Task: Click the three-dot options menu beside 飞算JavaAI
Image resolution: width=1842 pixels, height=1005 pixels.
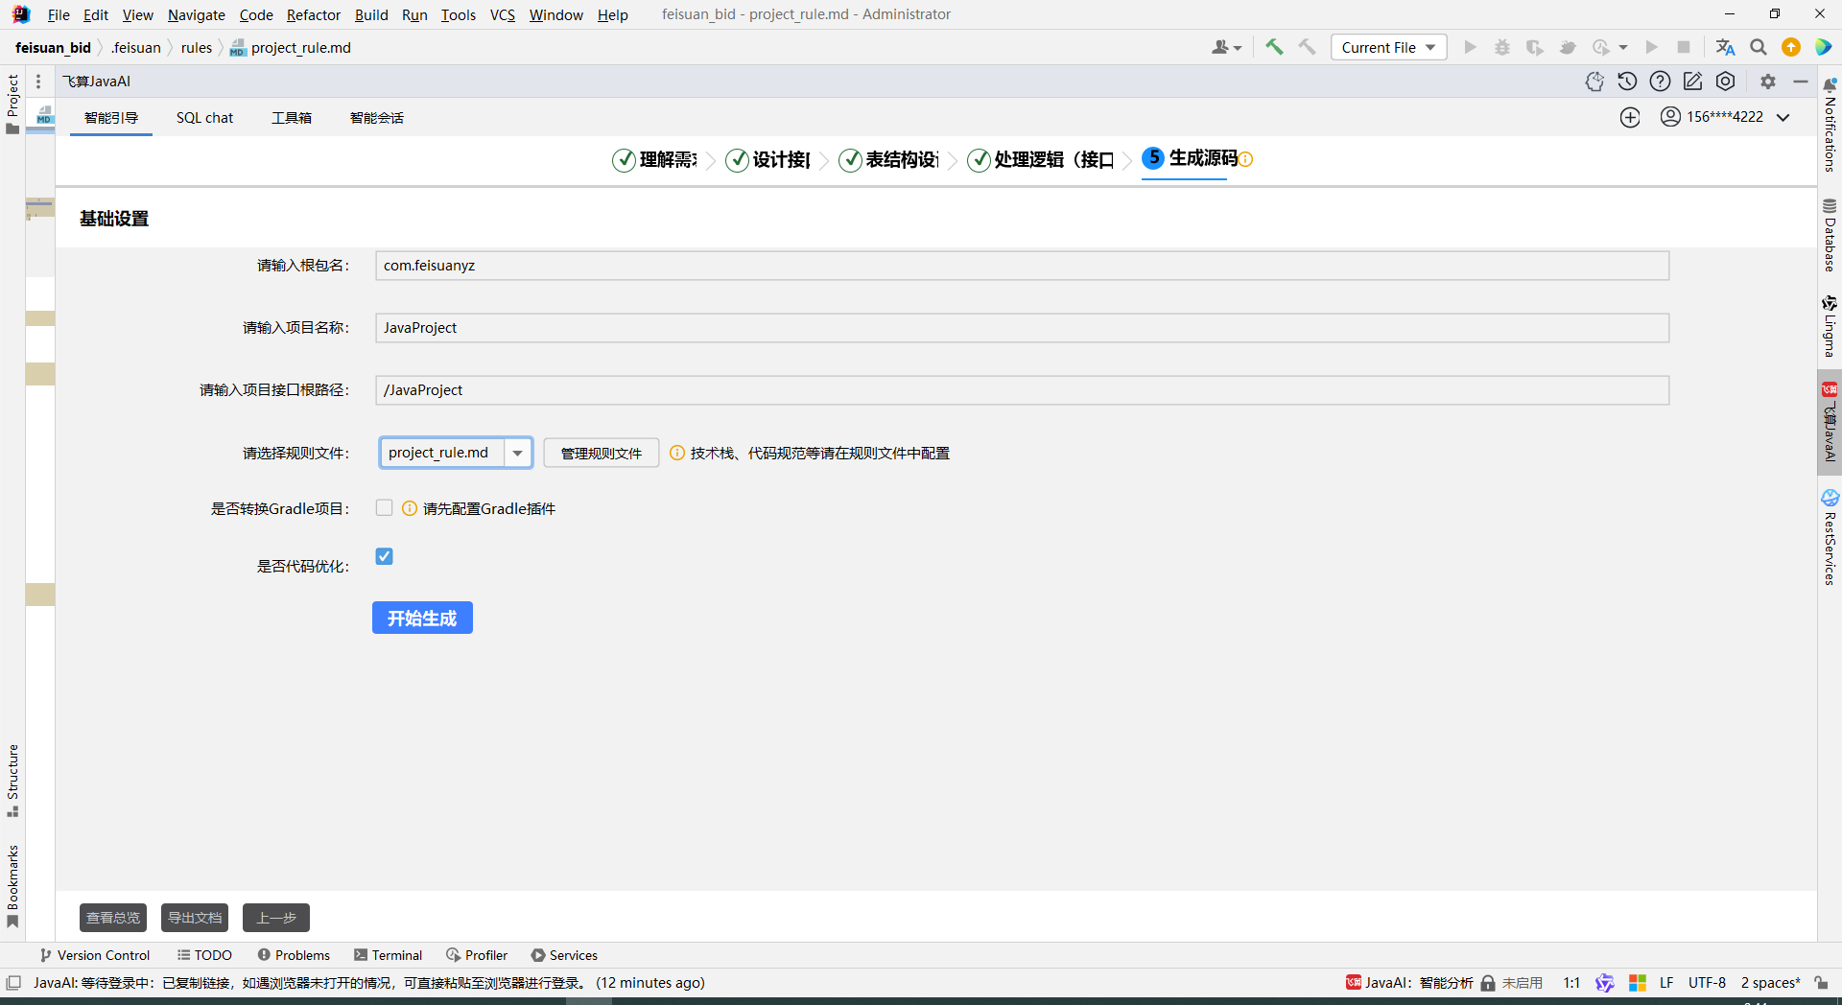Action: click(38, 82)
